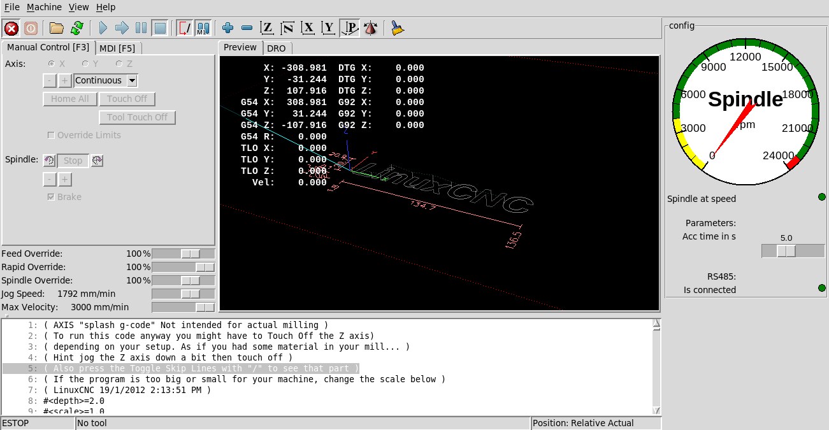Click the Tool Touch Off button
829x430 pixels.
[137, 117]
